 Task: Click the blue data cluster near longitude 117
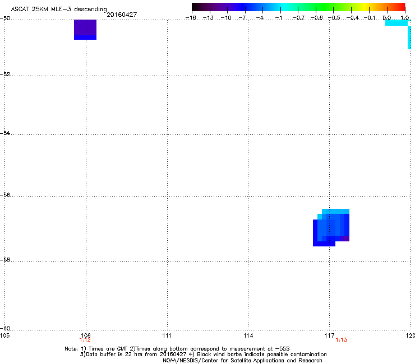click(331, 227)
